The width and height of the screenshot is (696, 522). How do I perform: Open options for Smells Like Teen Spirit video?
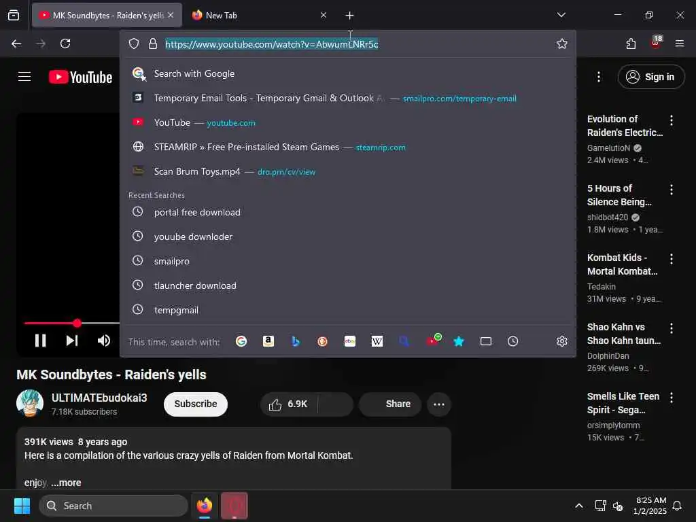click(x=671, y=397)
